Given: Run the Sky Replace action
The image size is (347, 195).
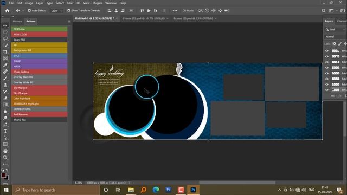Looking at the screenshot, I should coord(40,88).
